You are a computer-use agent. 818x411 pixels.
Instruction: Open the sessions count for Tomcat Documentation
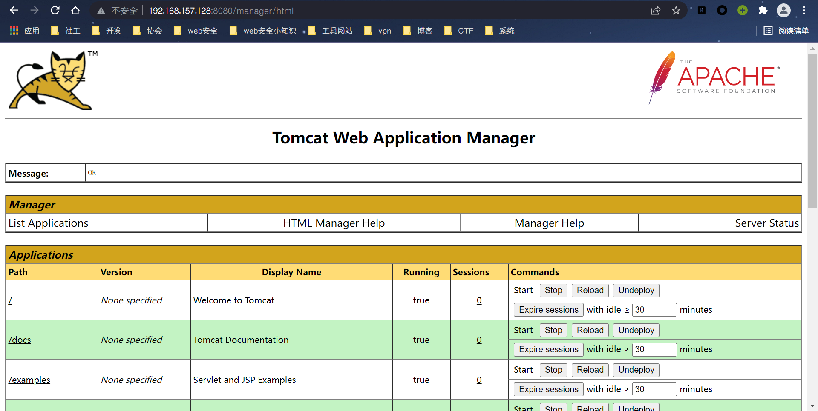(479, 340)
